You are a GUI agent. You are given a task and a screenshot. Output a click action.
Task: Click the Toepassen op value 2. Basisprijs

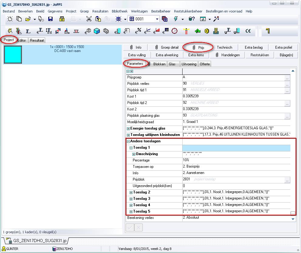pyautogui.click(x=191, y=166)
